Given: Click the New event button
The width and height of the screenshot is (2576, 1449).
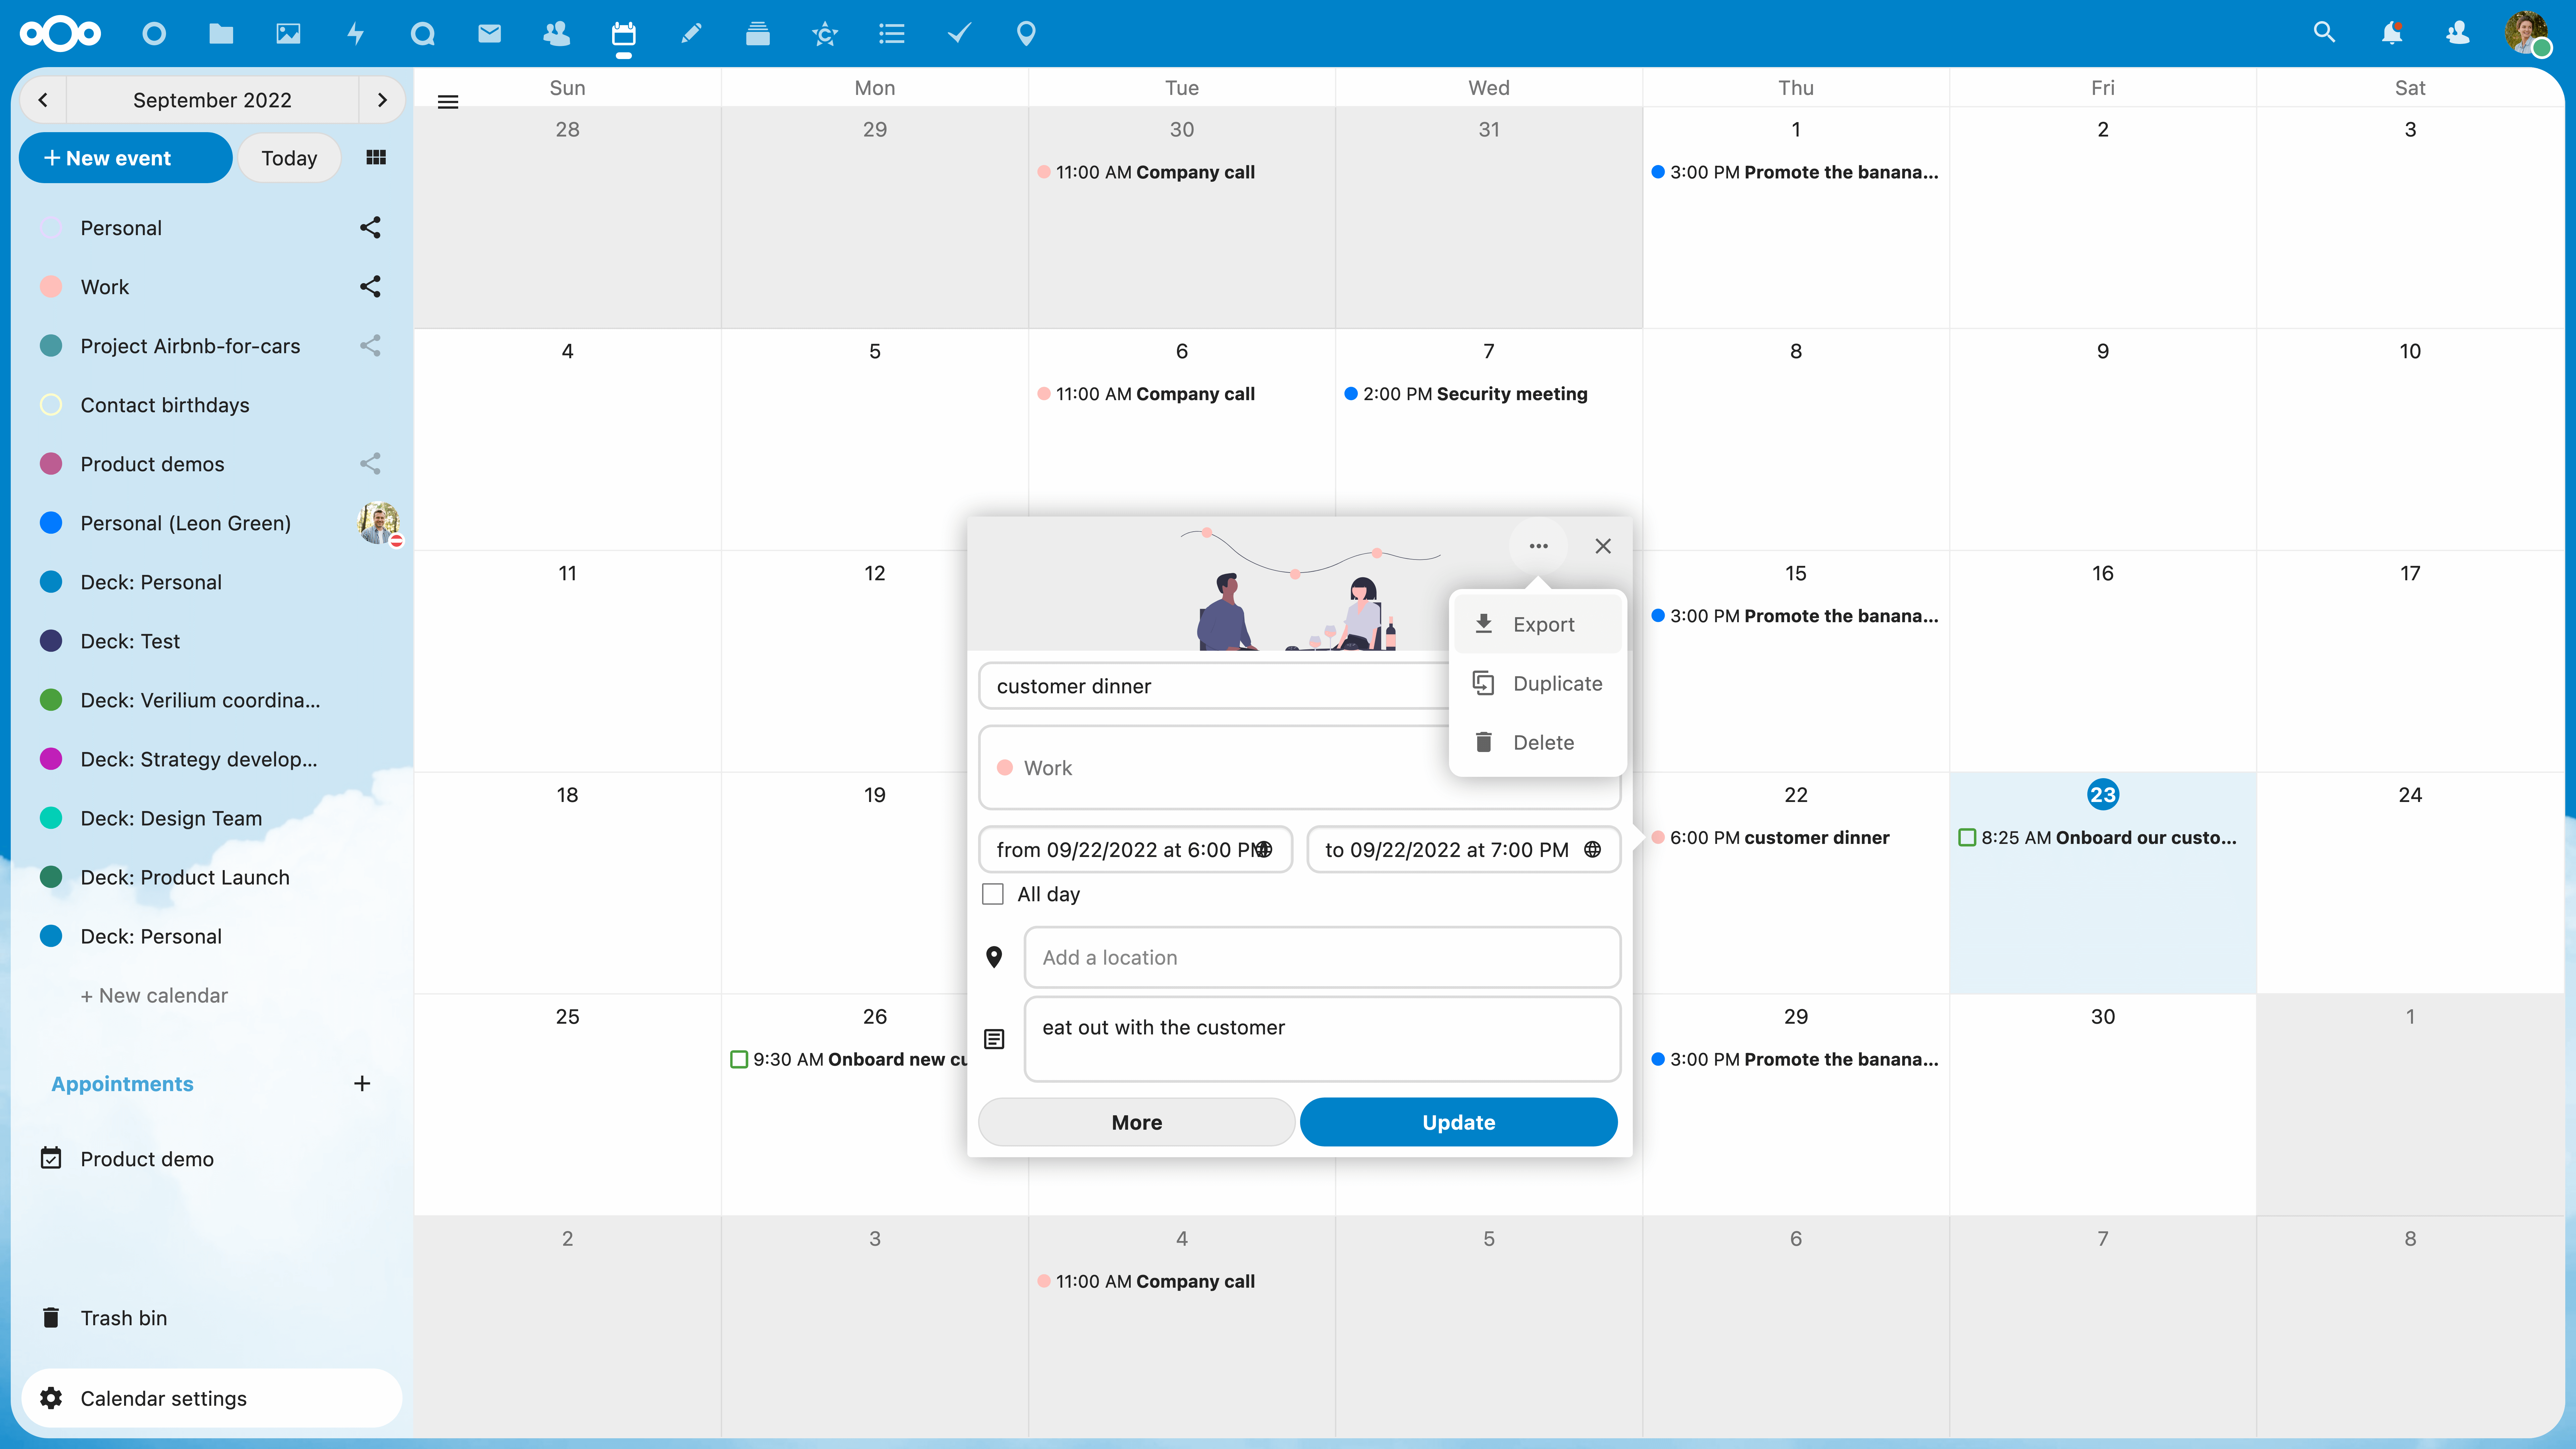Looking at the screenshot, I should 126,158.
